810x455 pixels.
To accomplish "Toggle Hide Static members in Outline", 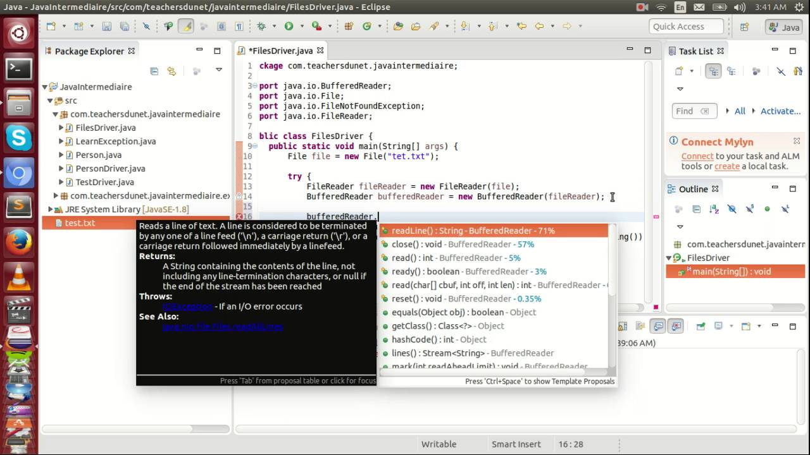I will (750, 209).
